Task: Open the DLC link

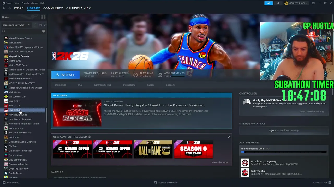Action: 80,85
